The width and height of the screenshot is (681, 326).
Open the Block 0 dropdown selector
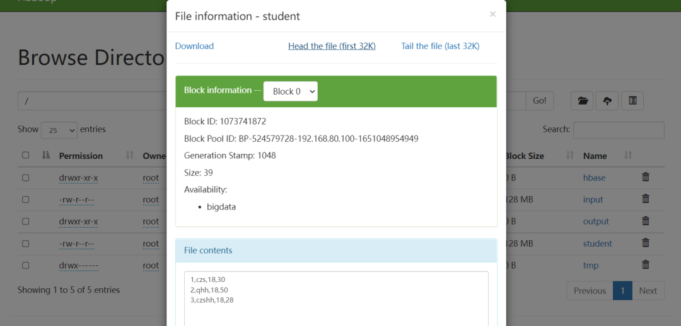tap(290, 91)
